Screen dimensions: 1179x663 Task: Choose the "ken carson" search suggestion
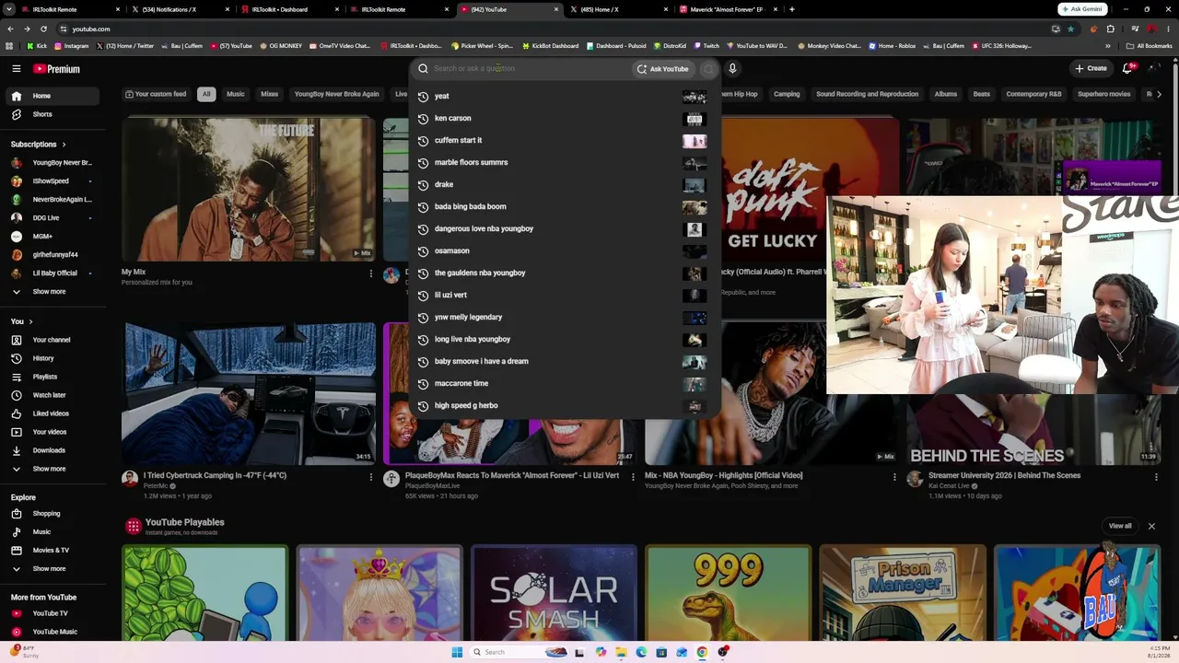[x=563, y=118]
